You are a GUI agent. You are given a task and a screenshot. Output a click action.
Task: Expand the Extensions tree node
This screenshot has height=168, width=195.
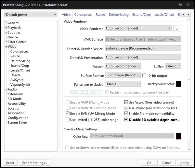(x=6, y=94)
